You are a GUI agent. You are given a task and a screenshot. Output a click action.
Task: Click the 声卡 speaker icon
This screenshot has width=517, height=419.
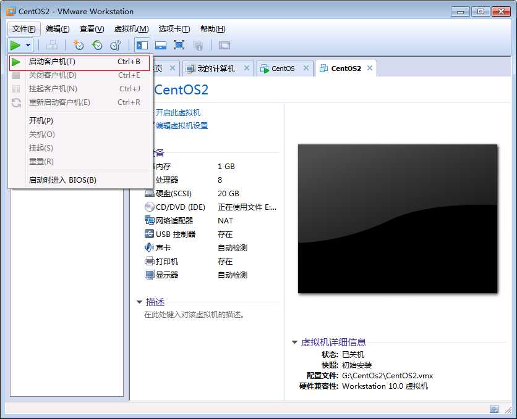pos(150,247)
